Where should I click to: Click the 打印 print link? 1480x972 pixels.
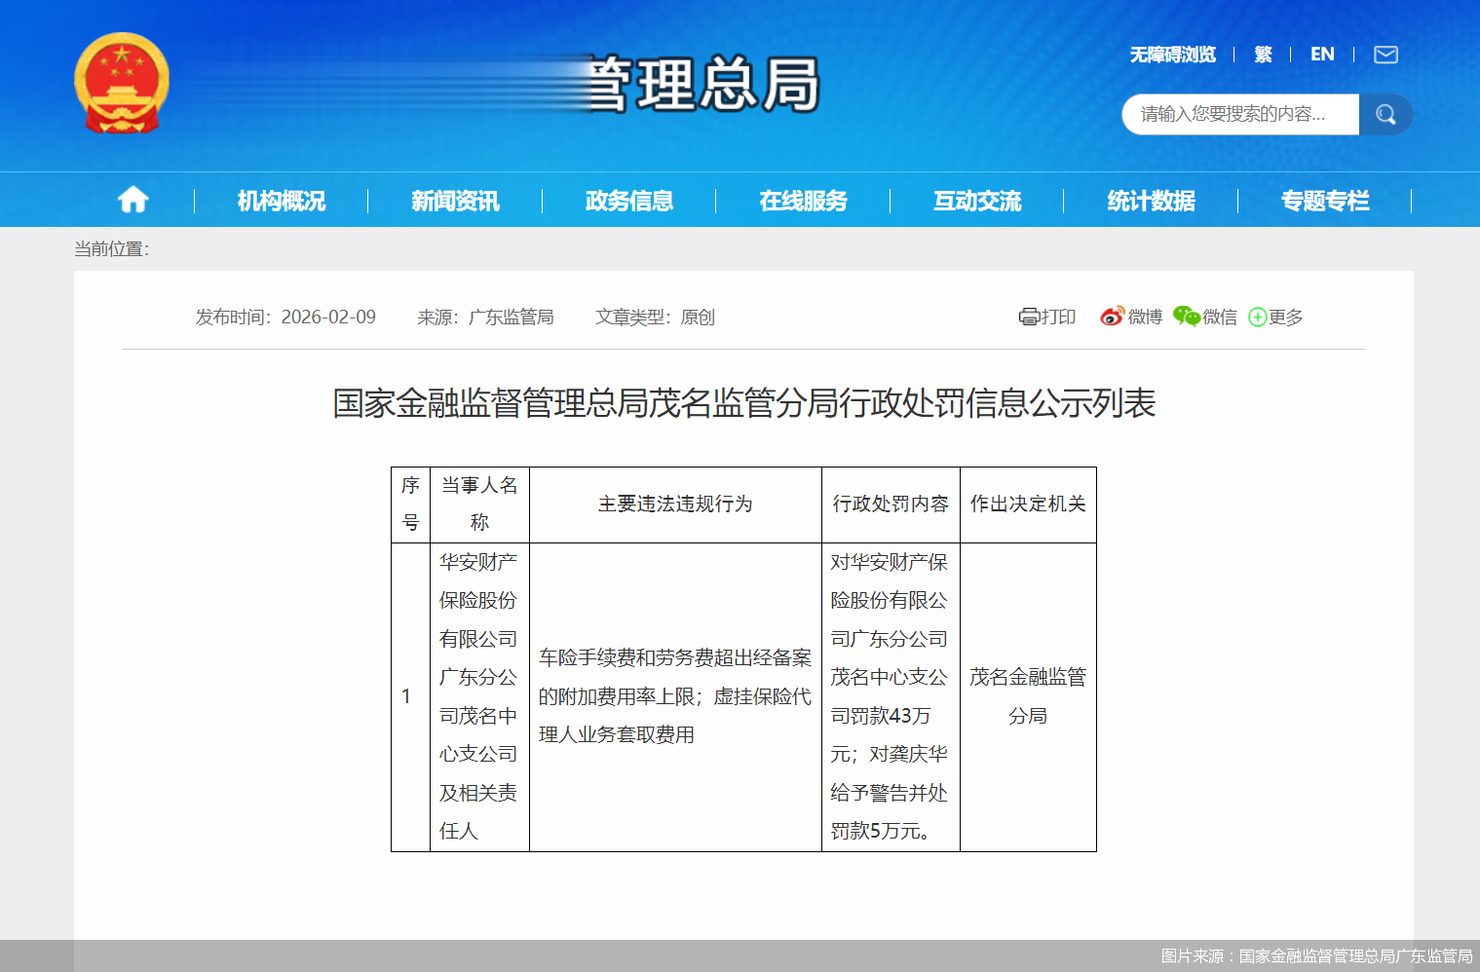point(1058,317)
